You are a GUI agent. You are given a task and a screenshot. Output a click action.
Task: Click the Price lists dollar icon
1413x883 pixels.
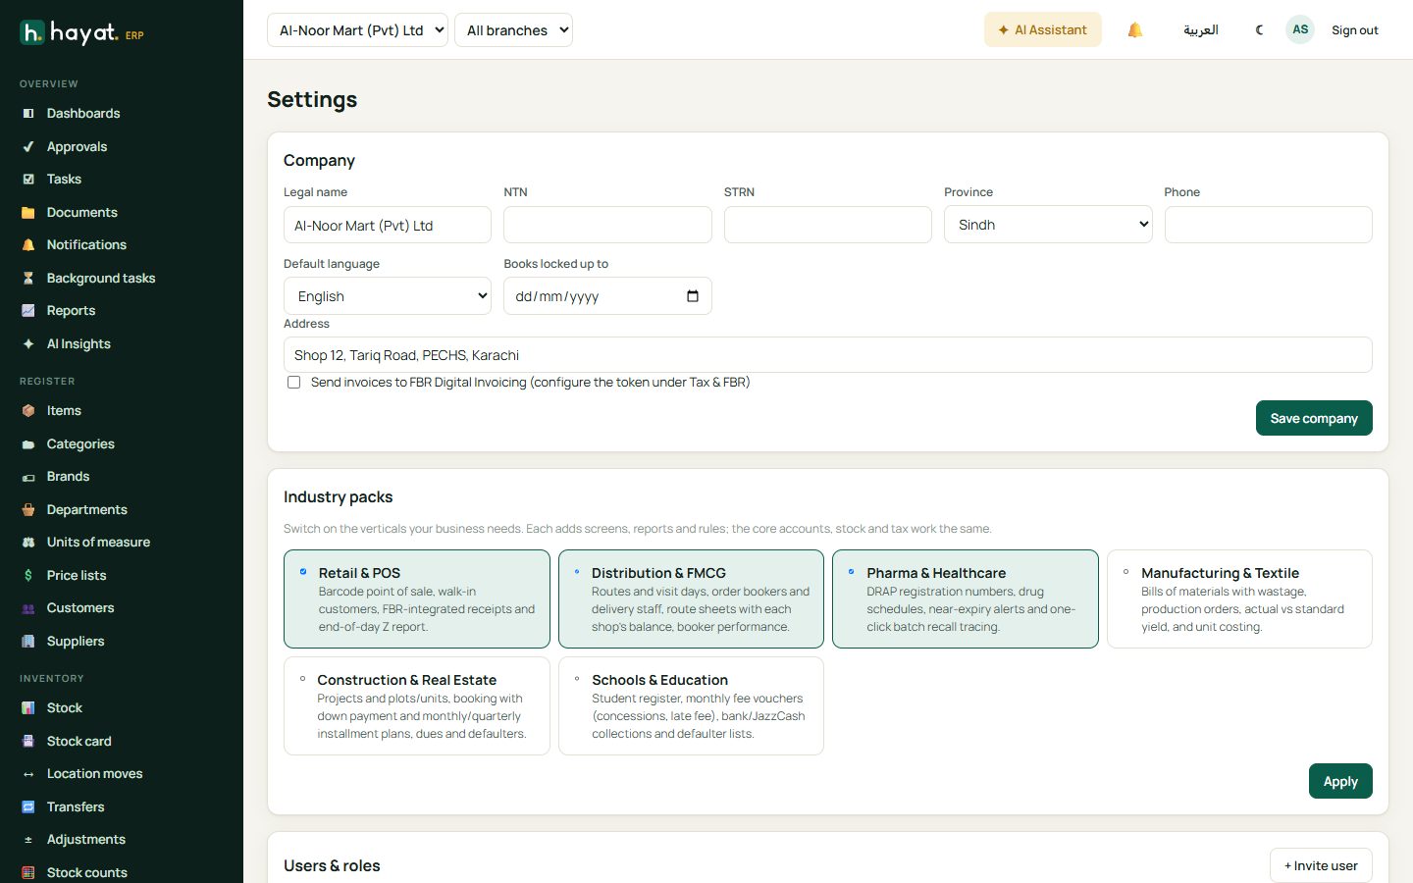[28, 576]
